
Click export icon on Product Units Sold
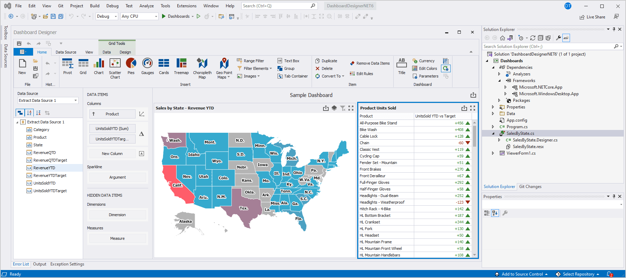tap(464, 108)
